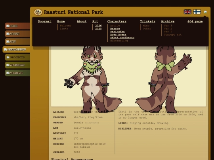Click the Mine entry under Trinkets
214x160 pixels.
tap(146, 26)
